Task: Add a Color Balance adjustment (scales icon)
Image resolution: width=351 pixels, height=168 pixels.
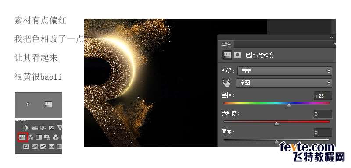Action: pos(31,137)
